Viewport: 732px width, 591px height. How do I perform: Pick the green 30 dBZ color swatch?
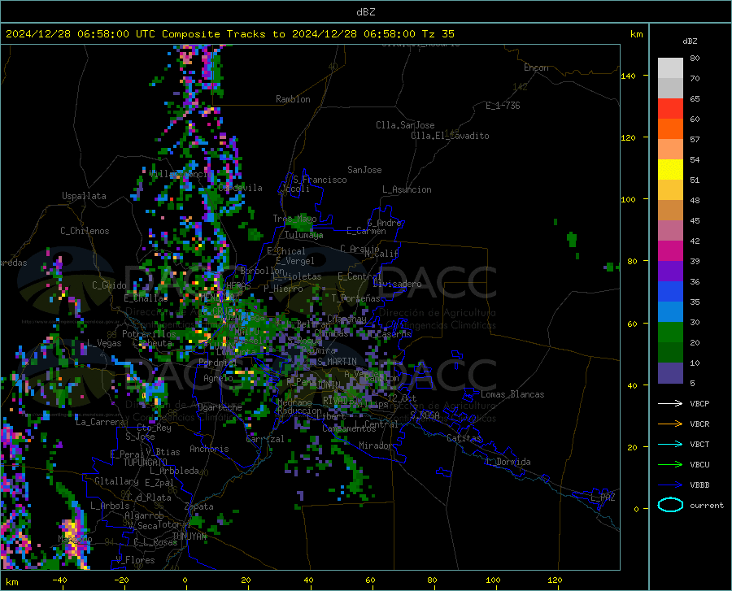coord(670,332)
